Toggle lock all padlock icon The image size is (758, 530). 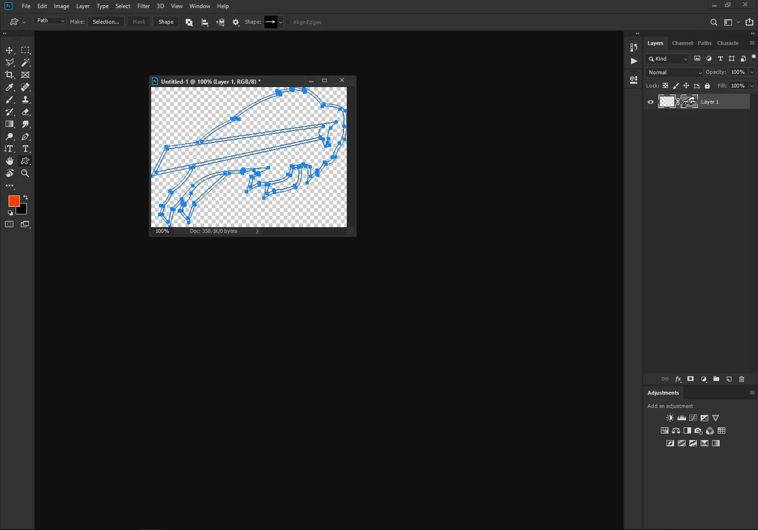coord(707,86)
